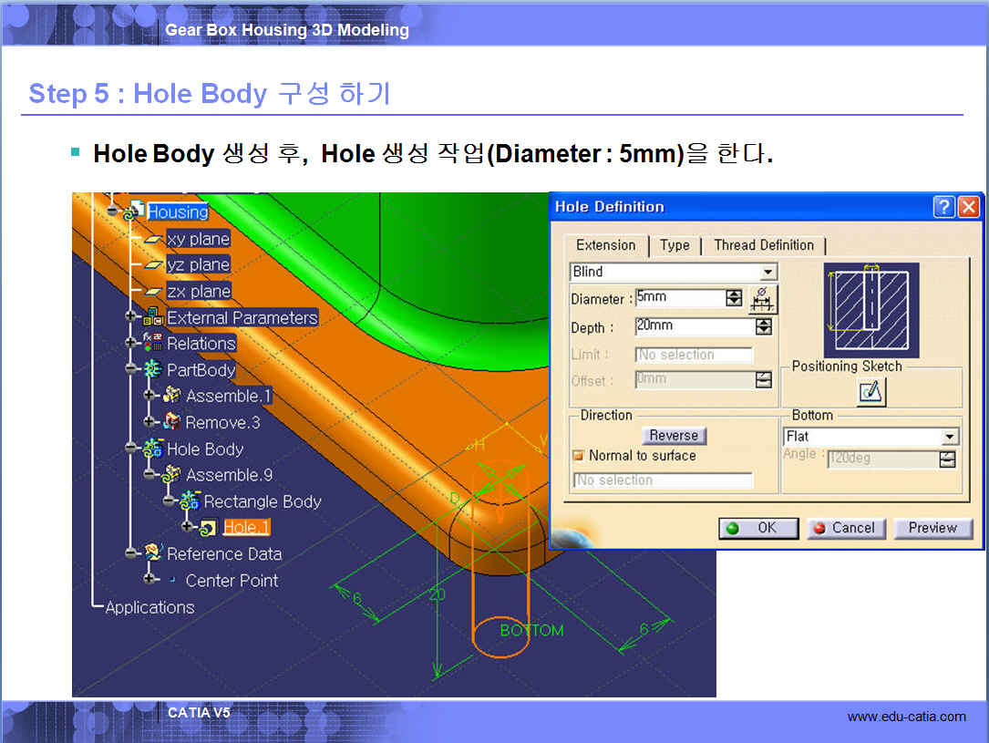The width and height of the screenshot is (989, 743).
Task: Adjust Depth value with spinner arrows
Action: 764,326
